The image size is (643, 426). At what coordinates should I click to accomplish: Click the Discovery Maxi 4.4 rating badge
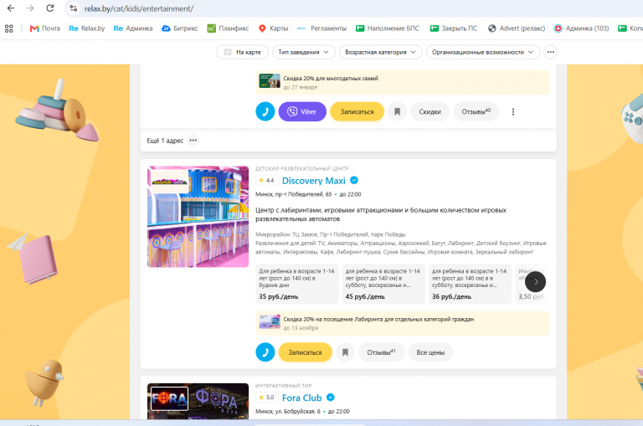pyautogui.click(x=266, y=181)
